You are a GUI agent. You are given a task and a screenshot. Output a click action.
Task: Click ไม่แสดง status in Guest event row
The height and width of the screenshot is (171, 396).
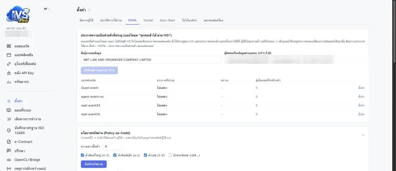162,88
